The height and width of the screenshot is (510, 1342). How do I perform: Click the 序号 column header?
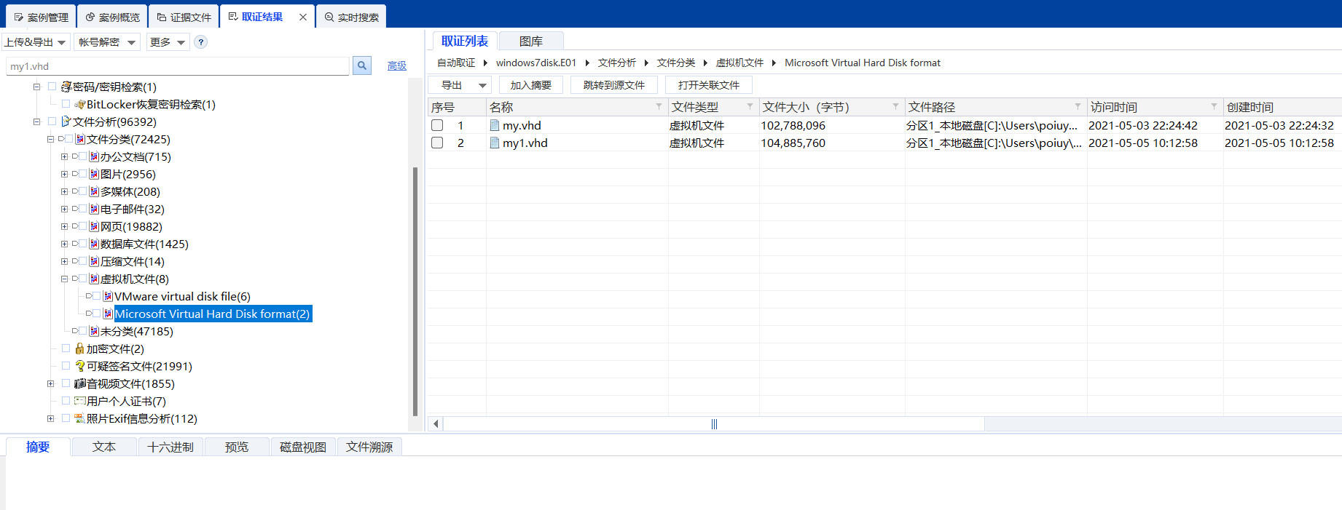[x=457, y=107]
